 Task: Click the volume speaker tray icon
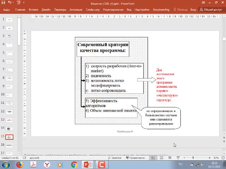click(202, 165)
